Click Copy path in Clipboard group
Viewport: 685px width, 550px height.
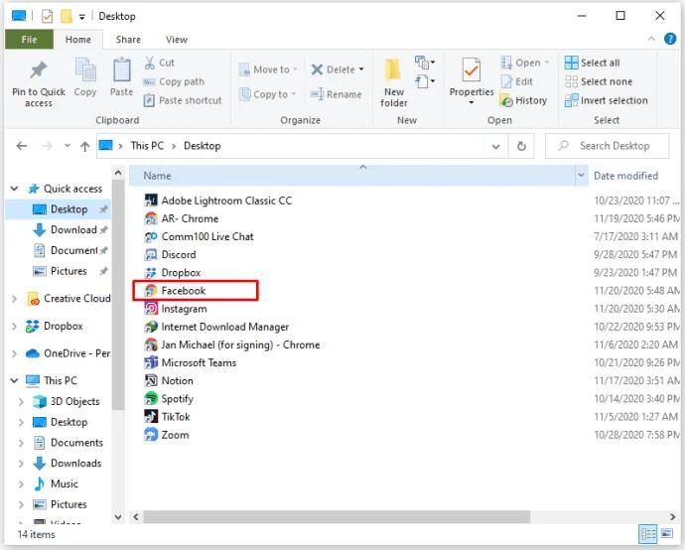(x=175, y=81)
